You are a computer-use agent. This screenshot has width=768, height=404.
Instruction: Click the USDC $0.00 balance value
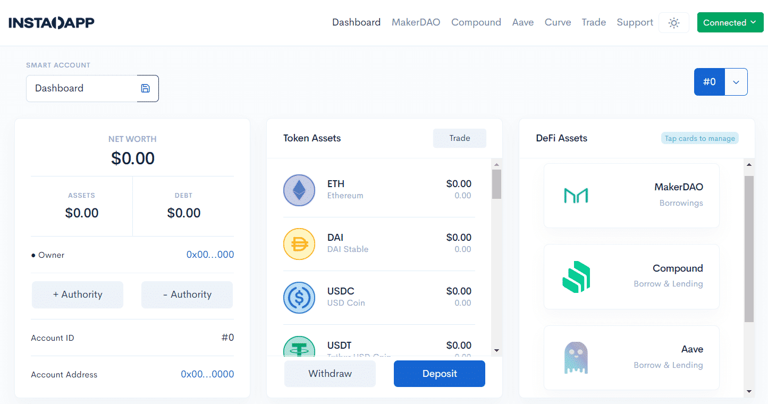459,291
